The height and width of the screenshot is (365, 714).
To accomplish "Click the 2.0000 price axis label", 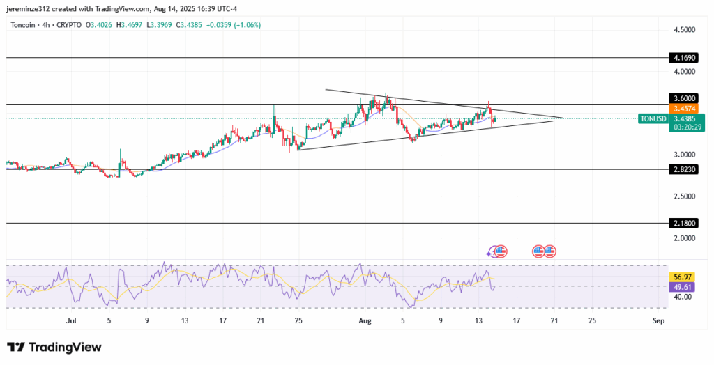I will pyautogui.click(x=685, y=238).
